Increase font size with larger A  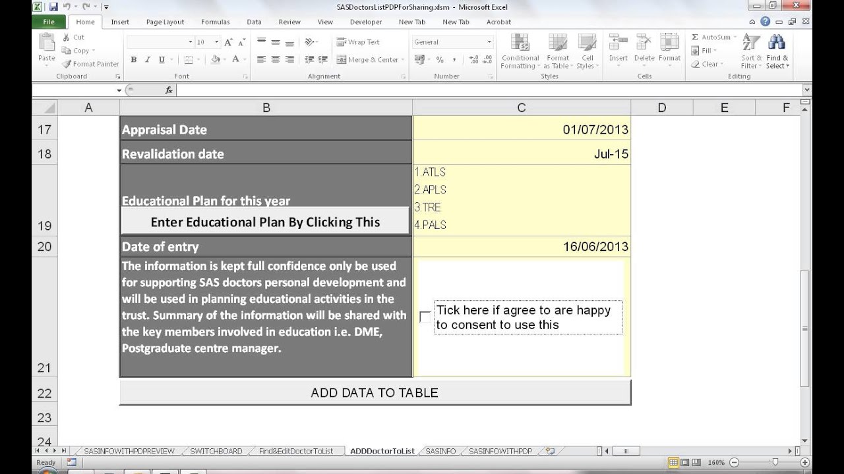(x=228, y=42)
